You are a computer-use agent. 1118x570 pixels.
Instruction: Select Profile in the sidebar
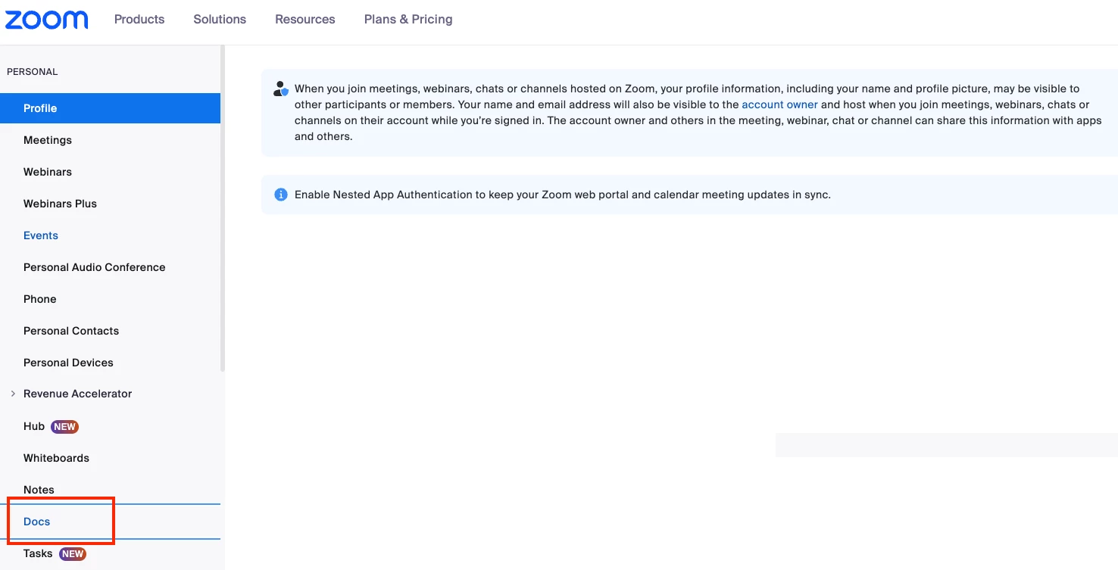(x=110, y=108)
